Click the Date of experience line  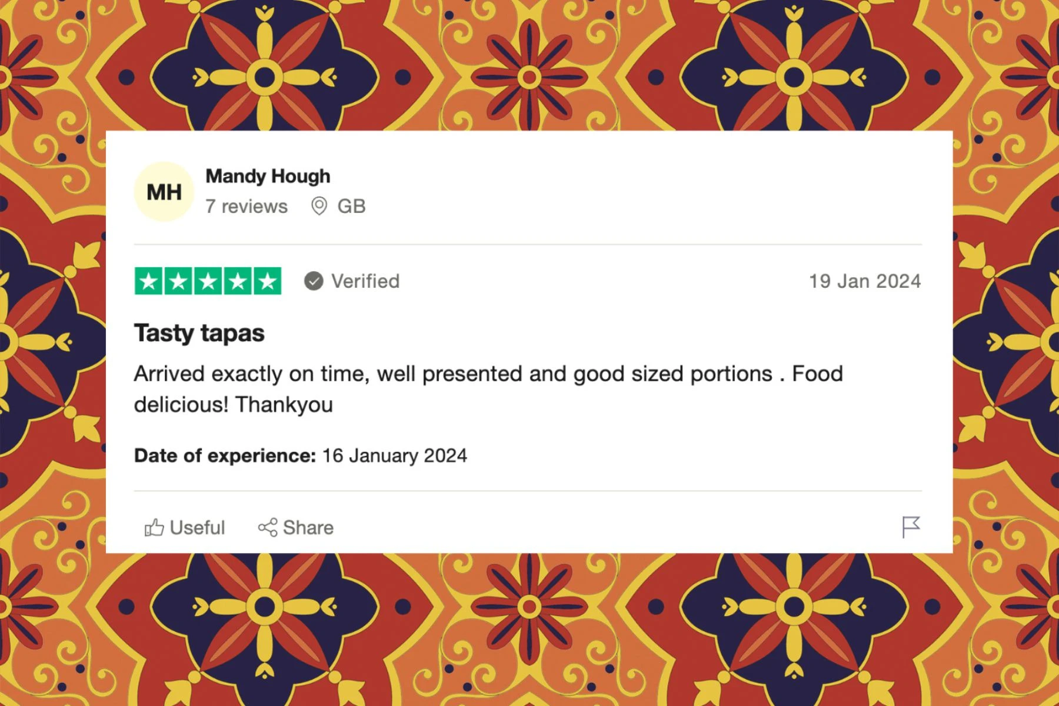coord(301,455)
